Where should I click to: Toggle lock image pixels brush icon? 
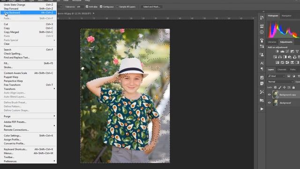pyautogui.click(x=280, y=87)
